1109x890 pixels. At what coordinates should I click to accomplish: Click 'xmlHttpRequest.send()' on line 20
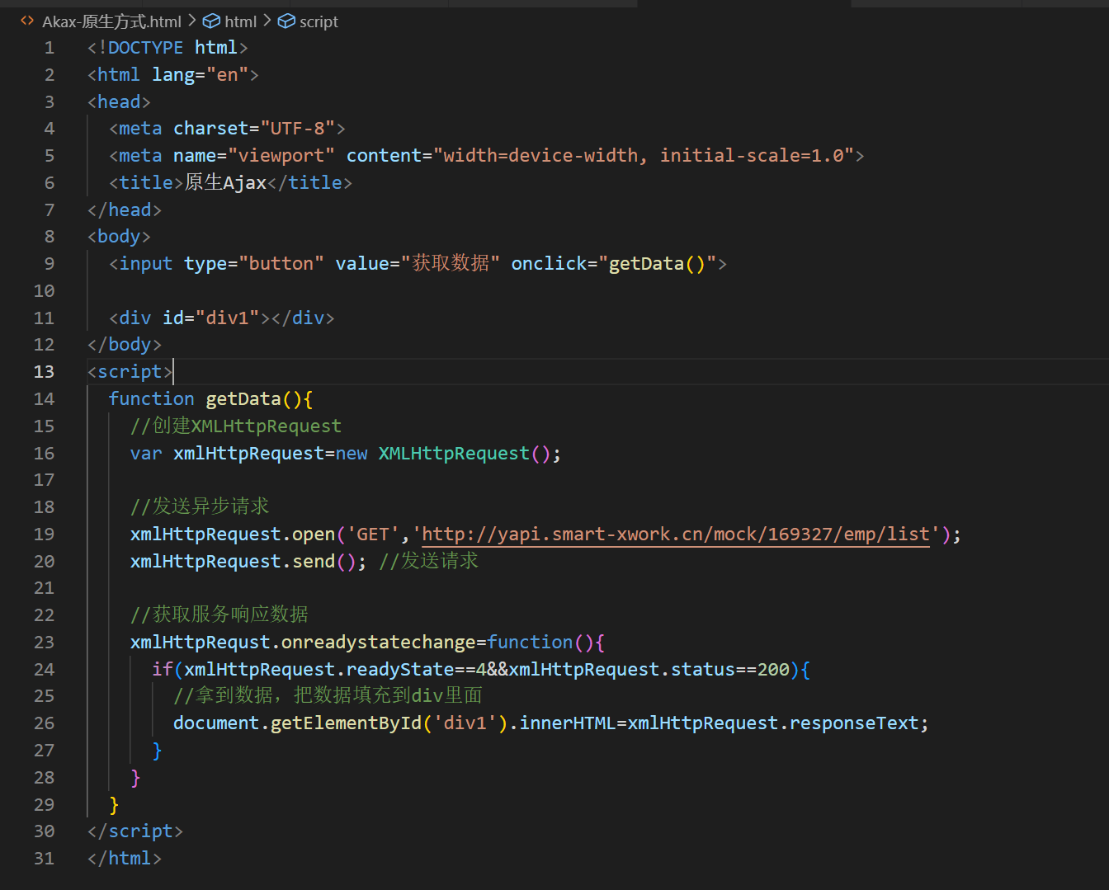[x=243, y=562]
